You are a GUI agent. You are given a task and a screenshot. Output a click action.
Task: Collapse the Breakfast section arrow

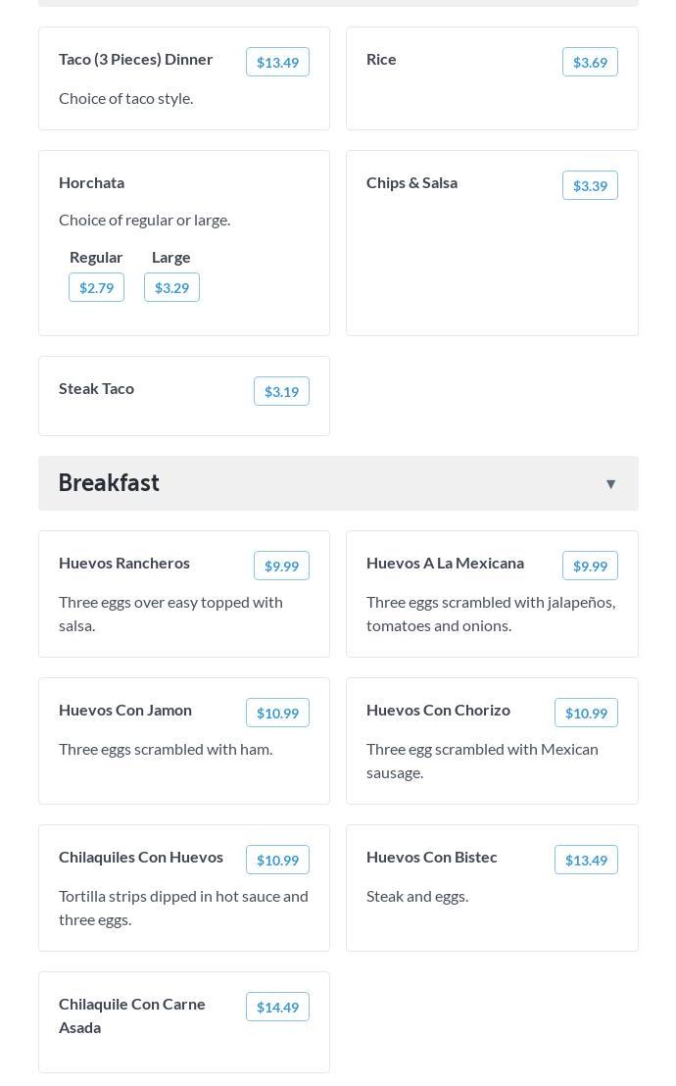pyautogui.click(x=610, y=483)
